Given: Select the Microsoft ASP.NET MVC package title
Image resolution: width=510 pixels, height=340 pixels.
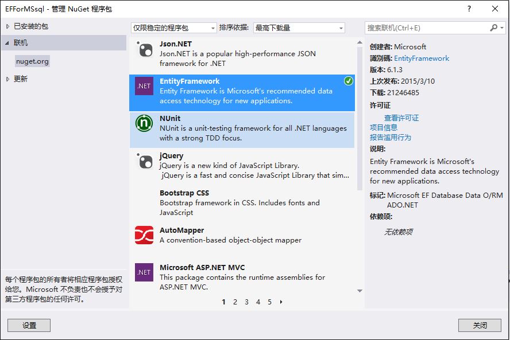Looking at the screenshot, I should [x=202, y=268].
